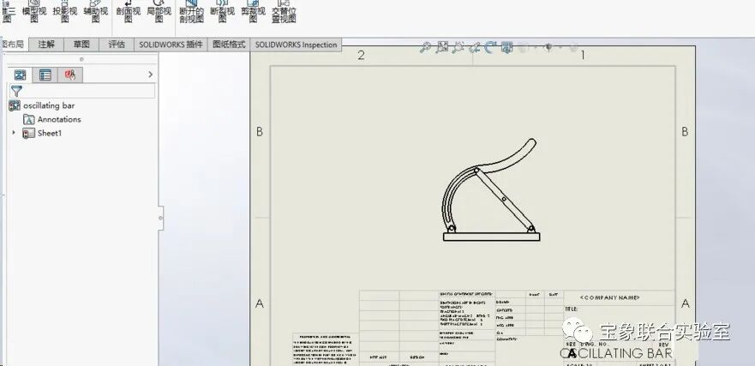Switch to the 评估 tab
Image resolution: width=755 pixels, height=366 pixels.
[x=117, y=45]
